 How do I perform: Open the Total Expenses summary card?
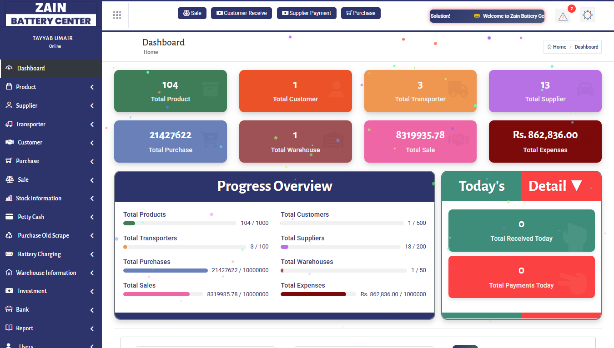(545, 141)
